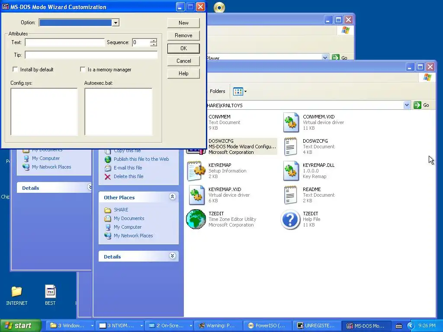
Task: Select the CONVMEM text document name
Action: coord(219,117)
